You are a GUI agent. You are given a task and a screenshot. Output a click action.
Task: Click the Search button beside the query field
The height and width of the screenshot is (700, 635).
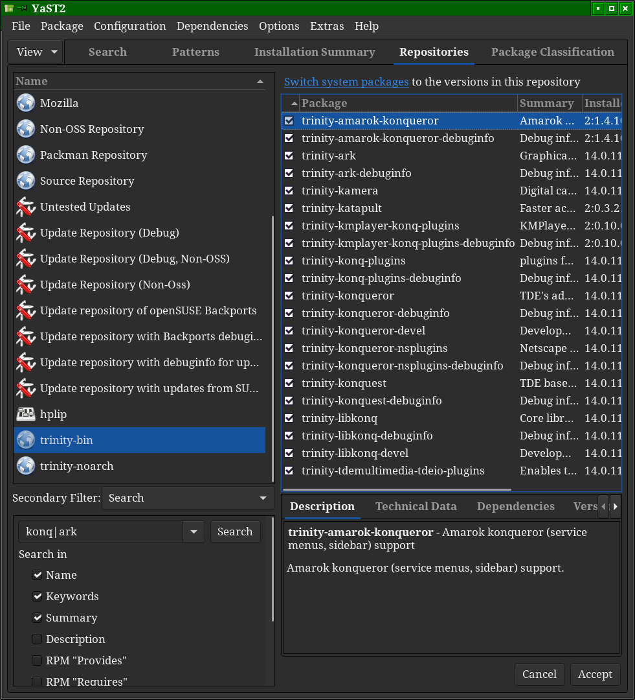coord(235,531)
